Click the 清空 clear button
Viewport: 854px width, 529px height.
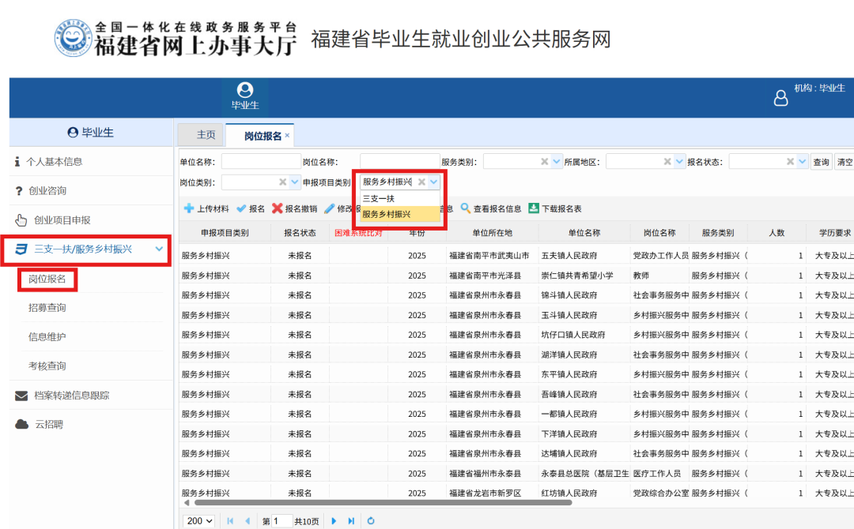point(845,160)
